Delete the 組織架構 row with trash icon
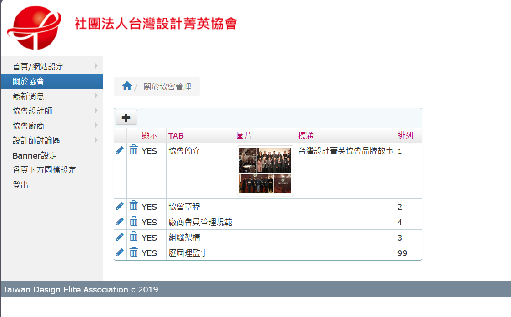This screenshot has height=317, width=511. click(x=134, y=236)
